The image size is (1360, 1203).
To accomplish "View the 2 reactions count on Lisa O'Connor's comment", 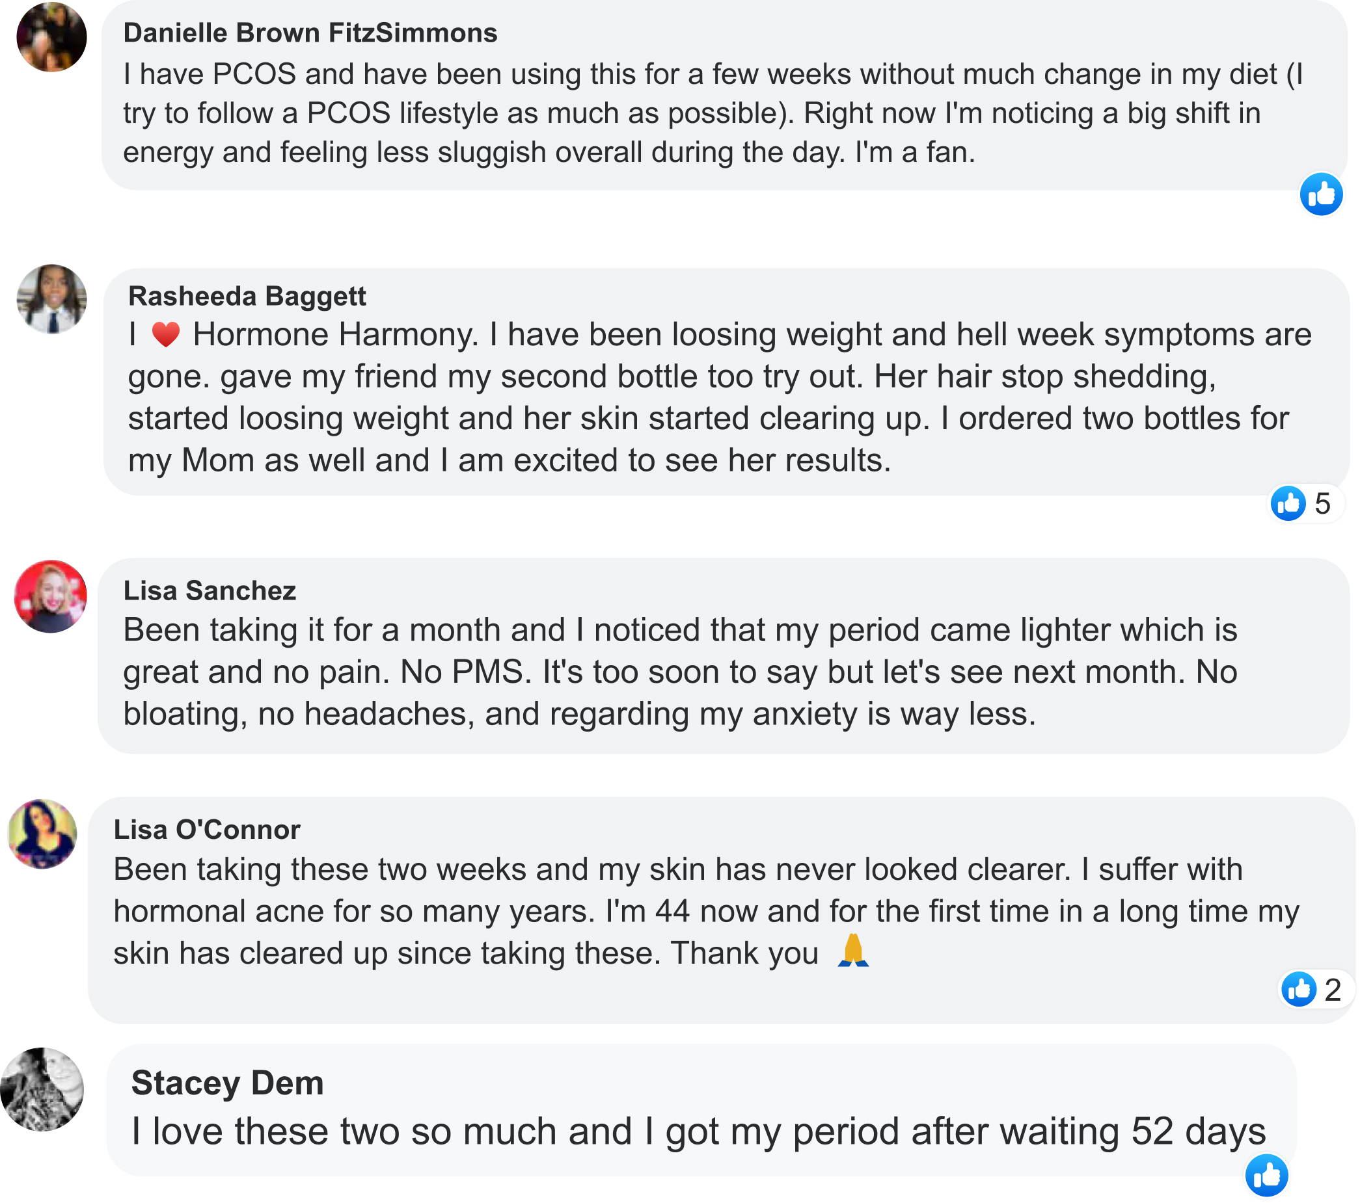I will click(x=1332, y=990).
